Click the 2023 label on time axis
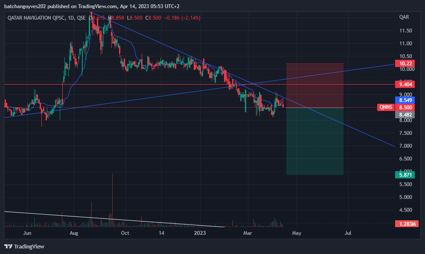Screen dimensions: 425x254 (200, 233)
